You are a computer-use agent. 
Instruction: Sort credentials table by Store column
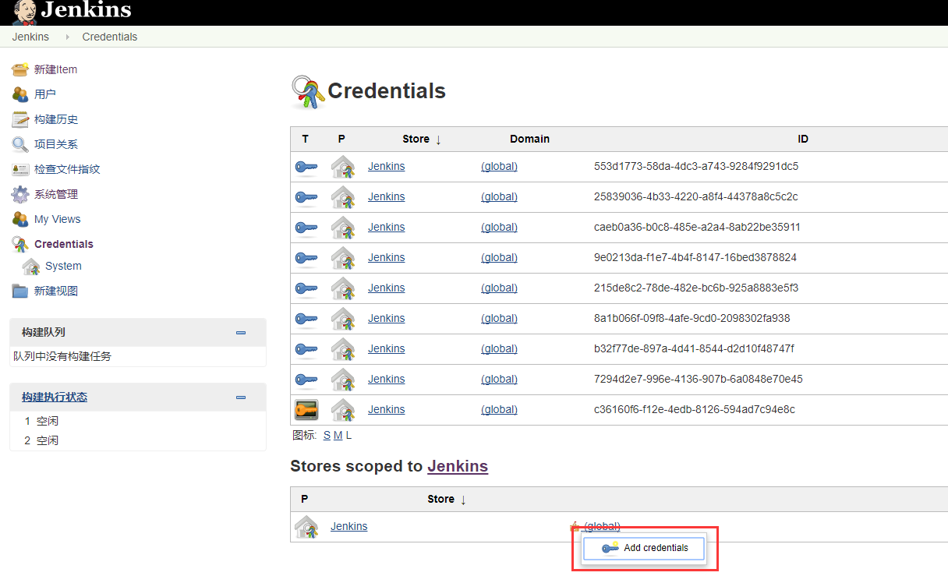tap(422, 139)
